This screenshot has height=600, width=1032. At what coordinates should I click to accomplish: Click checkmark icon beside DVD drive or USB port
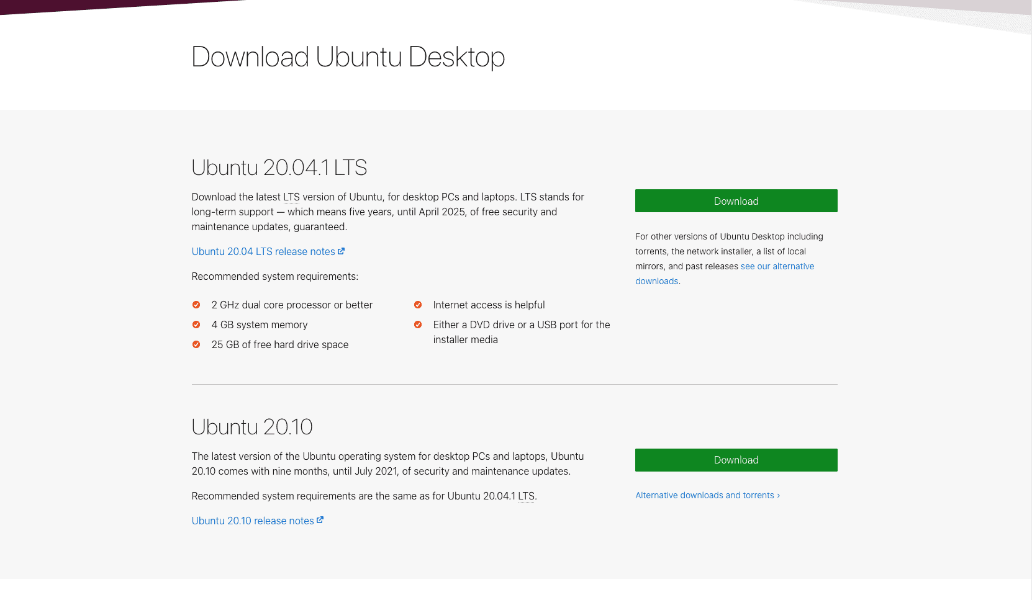pos(418,325)
